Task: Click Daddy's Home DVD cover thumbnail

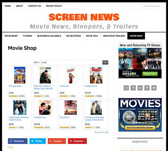Action: point(96,75)
